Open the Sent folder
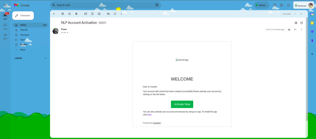This screenshot has height=139, width=316. tap(23, 40)
